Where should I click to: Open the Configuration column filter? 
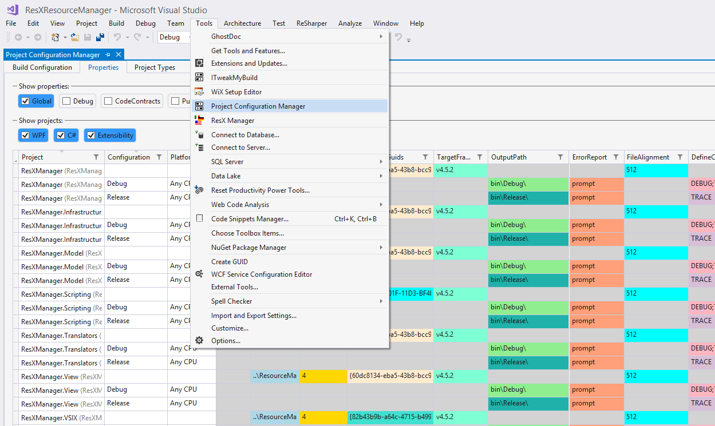[x=159, y=157]
